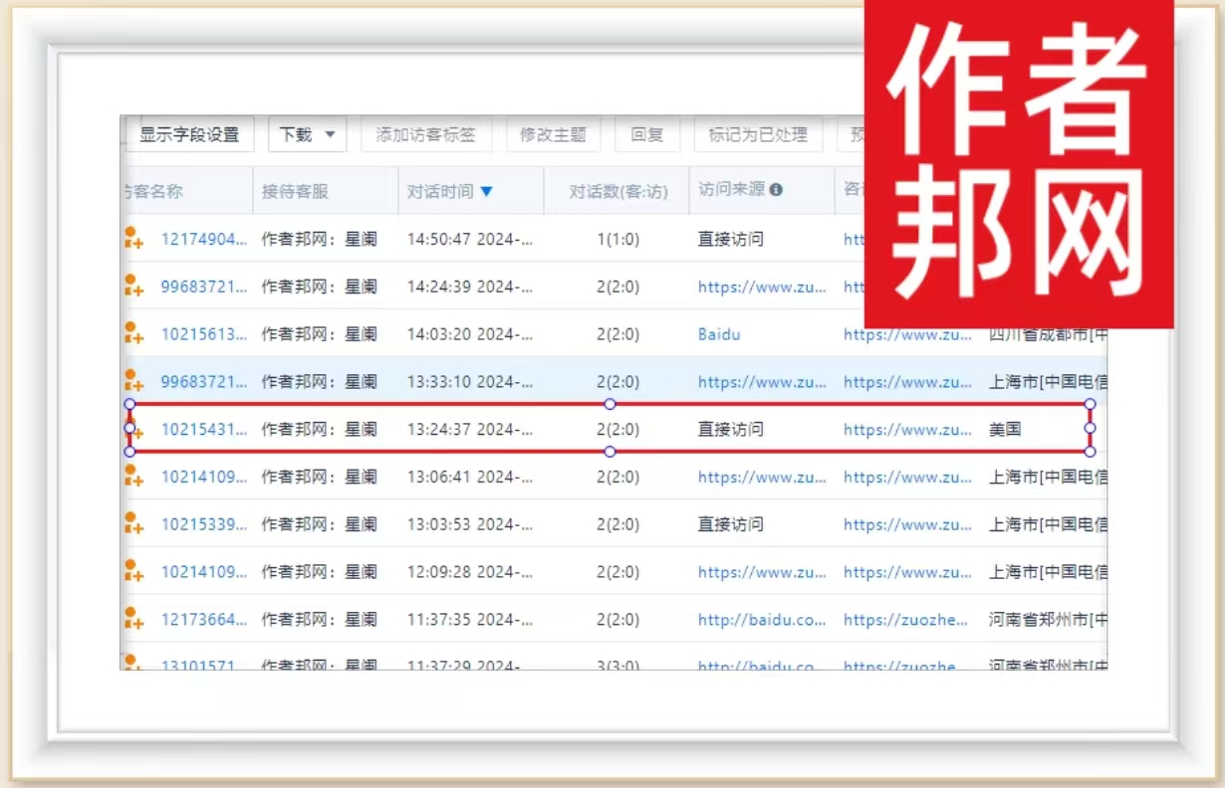Screen dimensions: 1225x788
Task: Click the add-visitor icon beside ID 12173664
Action: click(x=133, y=619)
